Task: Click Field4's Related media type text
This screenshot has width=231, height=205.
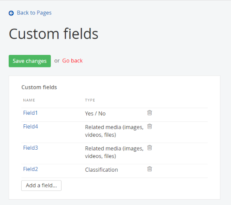Action: pos(114,131)
